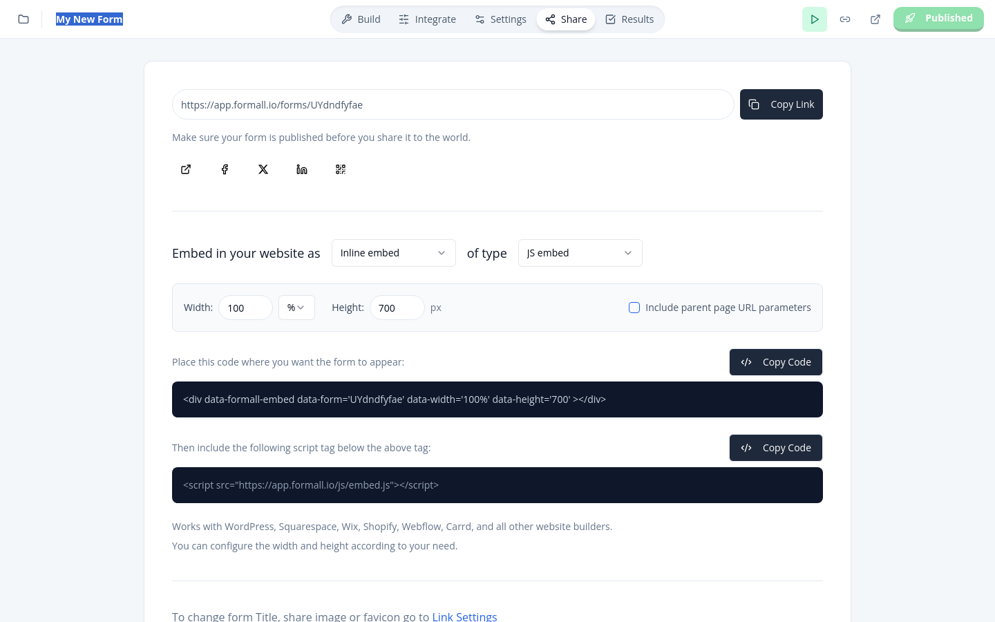The width and height of the screenshot is (995, 622).
Task: Open the width unit % dropdown
Action: click(296, 308)
